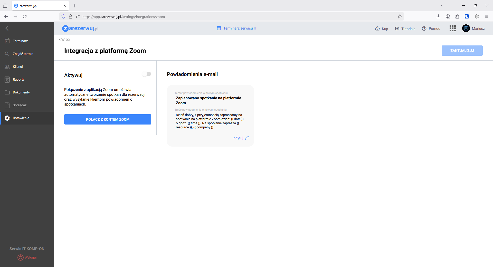Screen dimensions: 493x267
Task: Go back with the Wróć link
Action: 64,40
